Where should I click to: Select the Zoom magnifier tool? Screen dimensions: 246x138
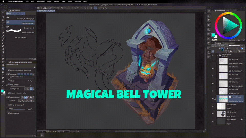3,14
